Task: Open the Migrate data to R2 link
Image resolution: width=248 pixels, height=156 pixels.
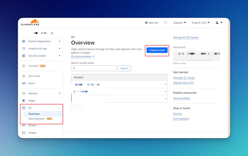Action: pos(183,83)
